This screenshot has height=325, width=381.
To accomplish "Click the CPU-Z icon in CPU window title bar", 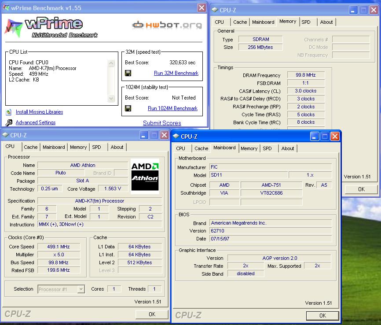I will click(5, 135).
